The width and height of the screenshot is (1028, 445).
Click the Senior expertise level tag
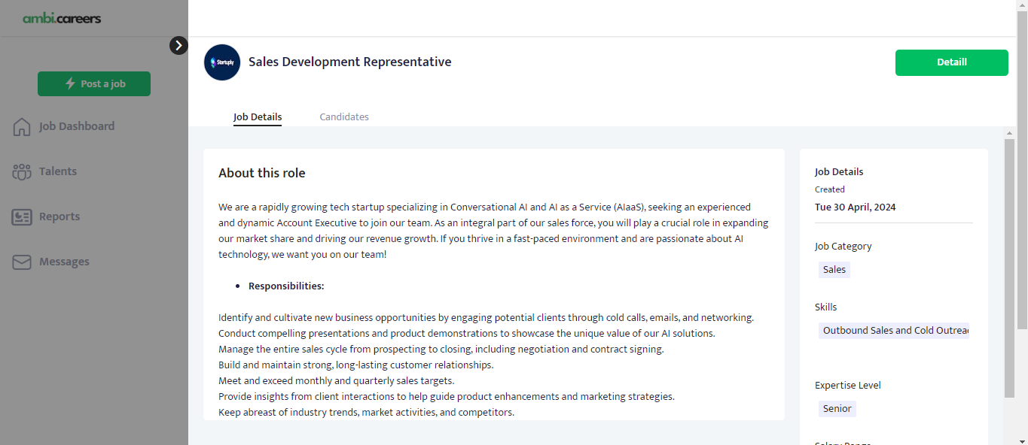[837, 409]
